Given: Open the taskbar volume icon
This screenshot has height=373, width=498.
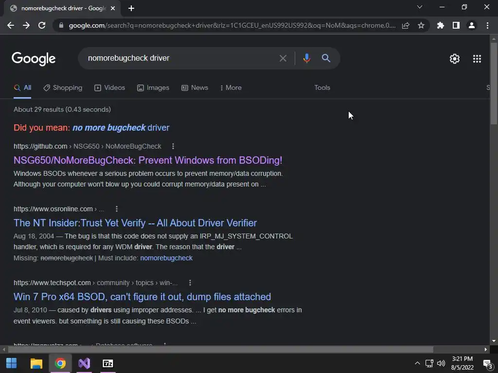Looking at the screenshot, I should coord(441,363).
